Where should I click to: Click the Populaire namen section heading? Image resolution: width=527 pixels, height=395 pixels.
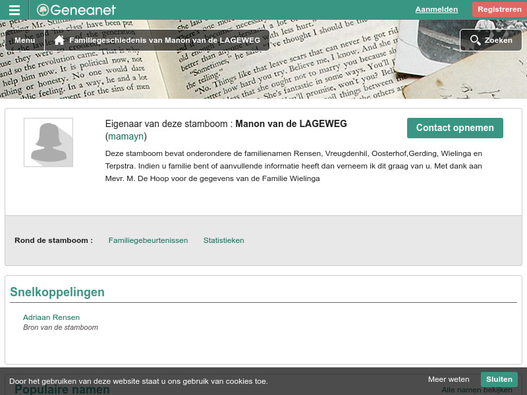(62, 390)
